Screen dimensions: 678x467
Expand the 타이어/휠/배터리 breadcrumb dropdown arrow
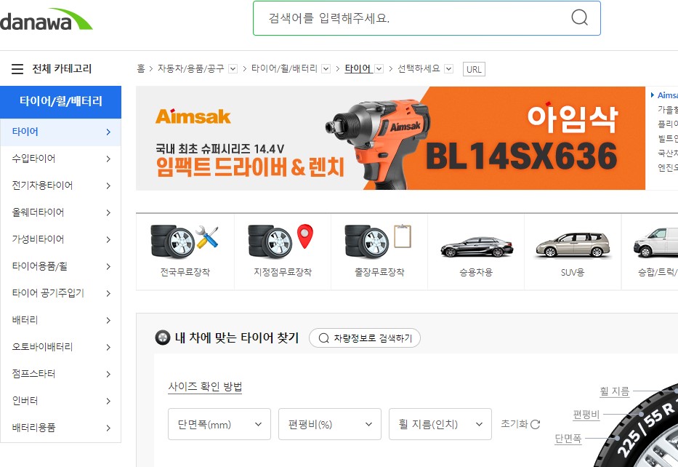click(x=326, y=69)
